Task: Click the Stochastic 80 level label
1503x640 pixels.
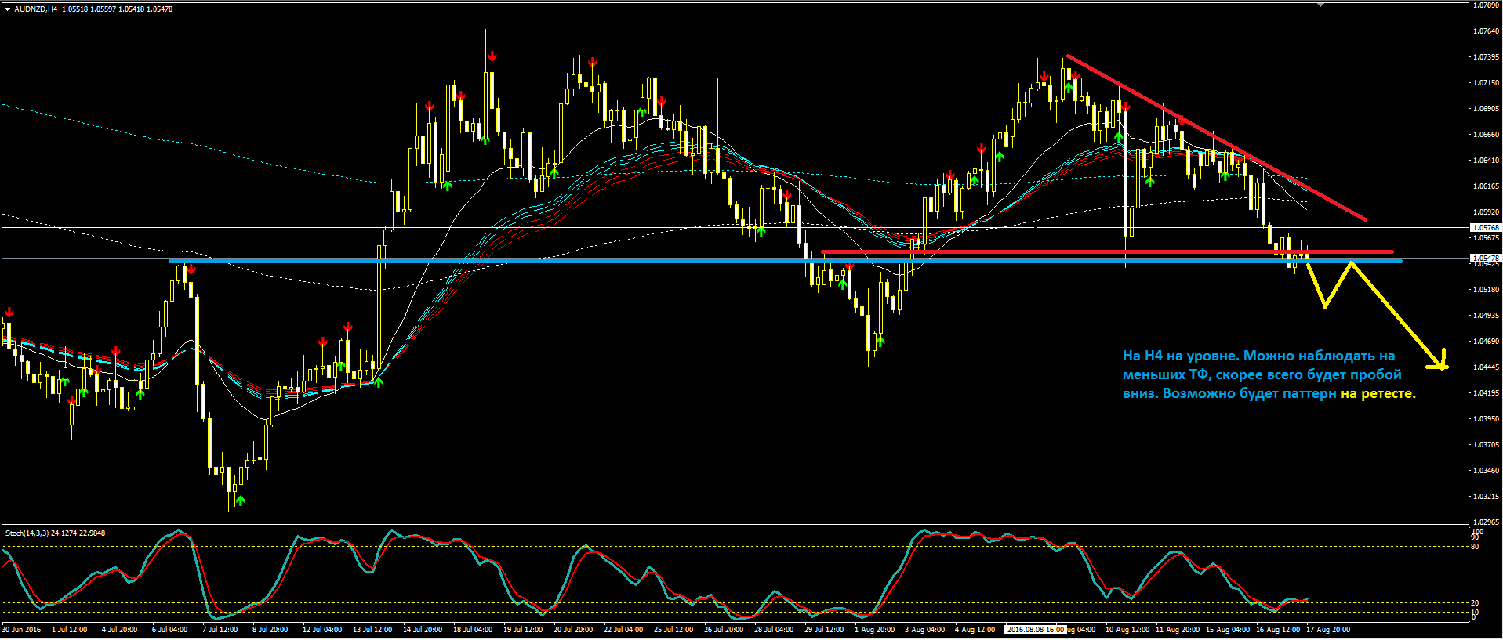Action: [x=1476, y=547]
